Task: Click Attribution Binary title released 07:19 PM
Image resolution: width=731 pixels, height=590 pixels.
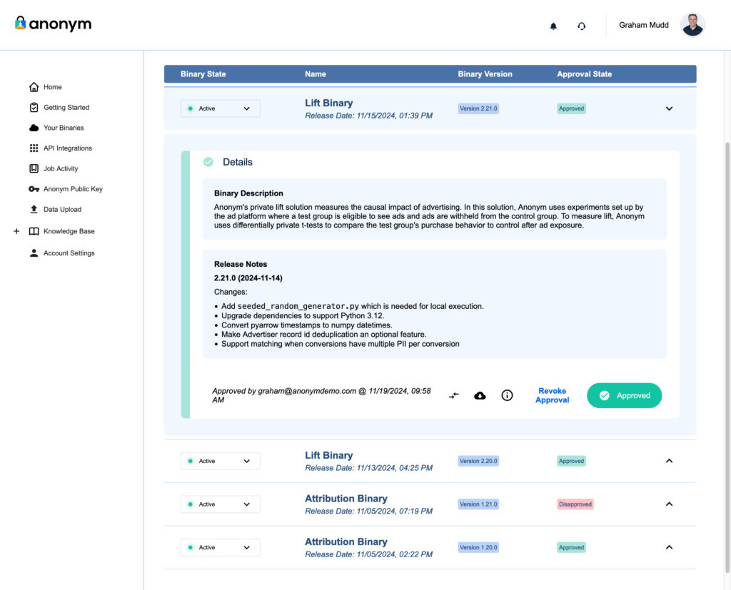Action: (346, 499)
